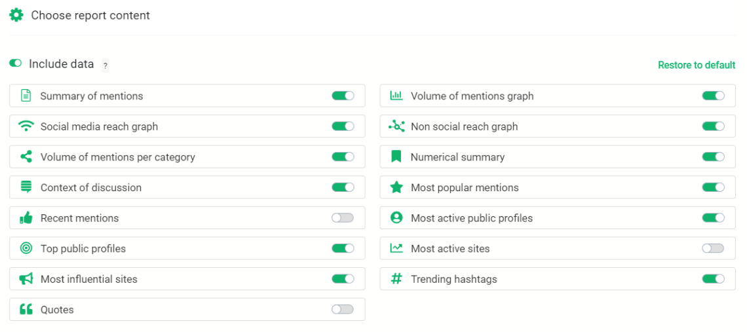The height and width of the screenshot is (332, 747).
Task: Click the bar chart icon for Volume of mentions graph
Action: (x=396, y=96)
